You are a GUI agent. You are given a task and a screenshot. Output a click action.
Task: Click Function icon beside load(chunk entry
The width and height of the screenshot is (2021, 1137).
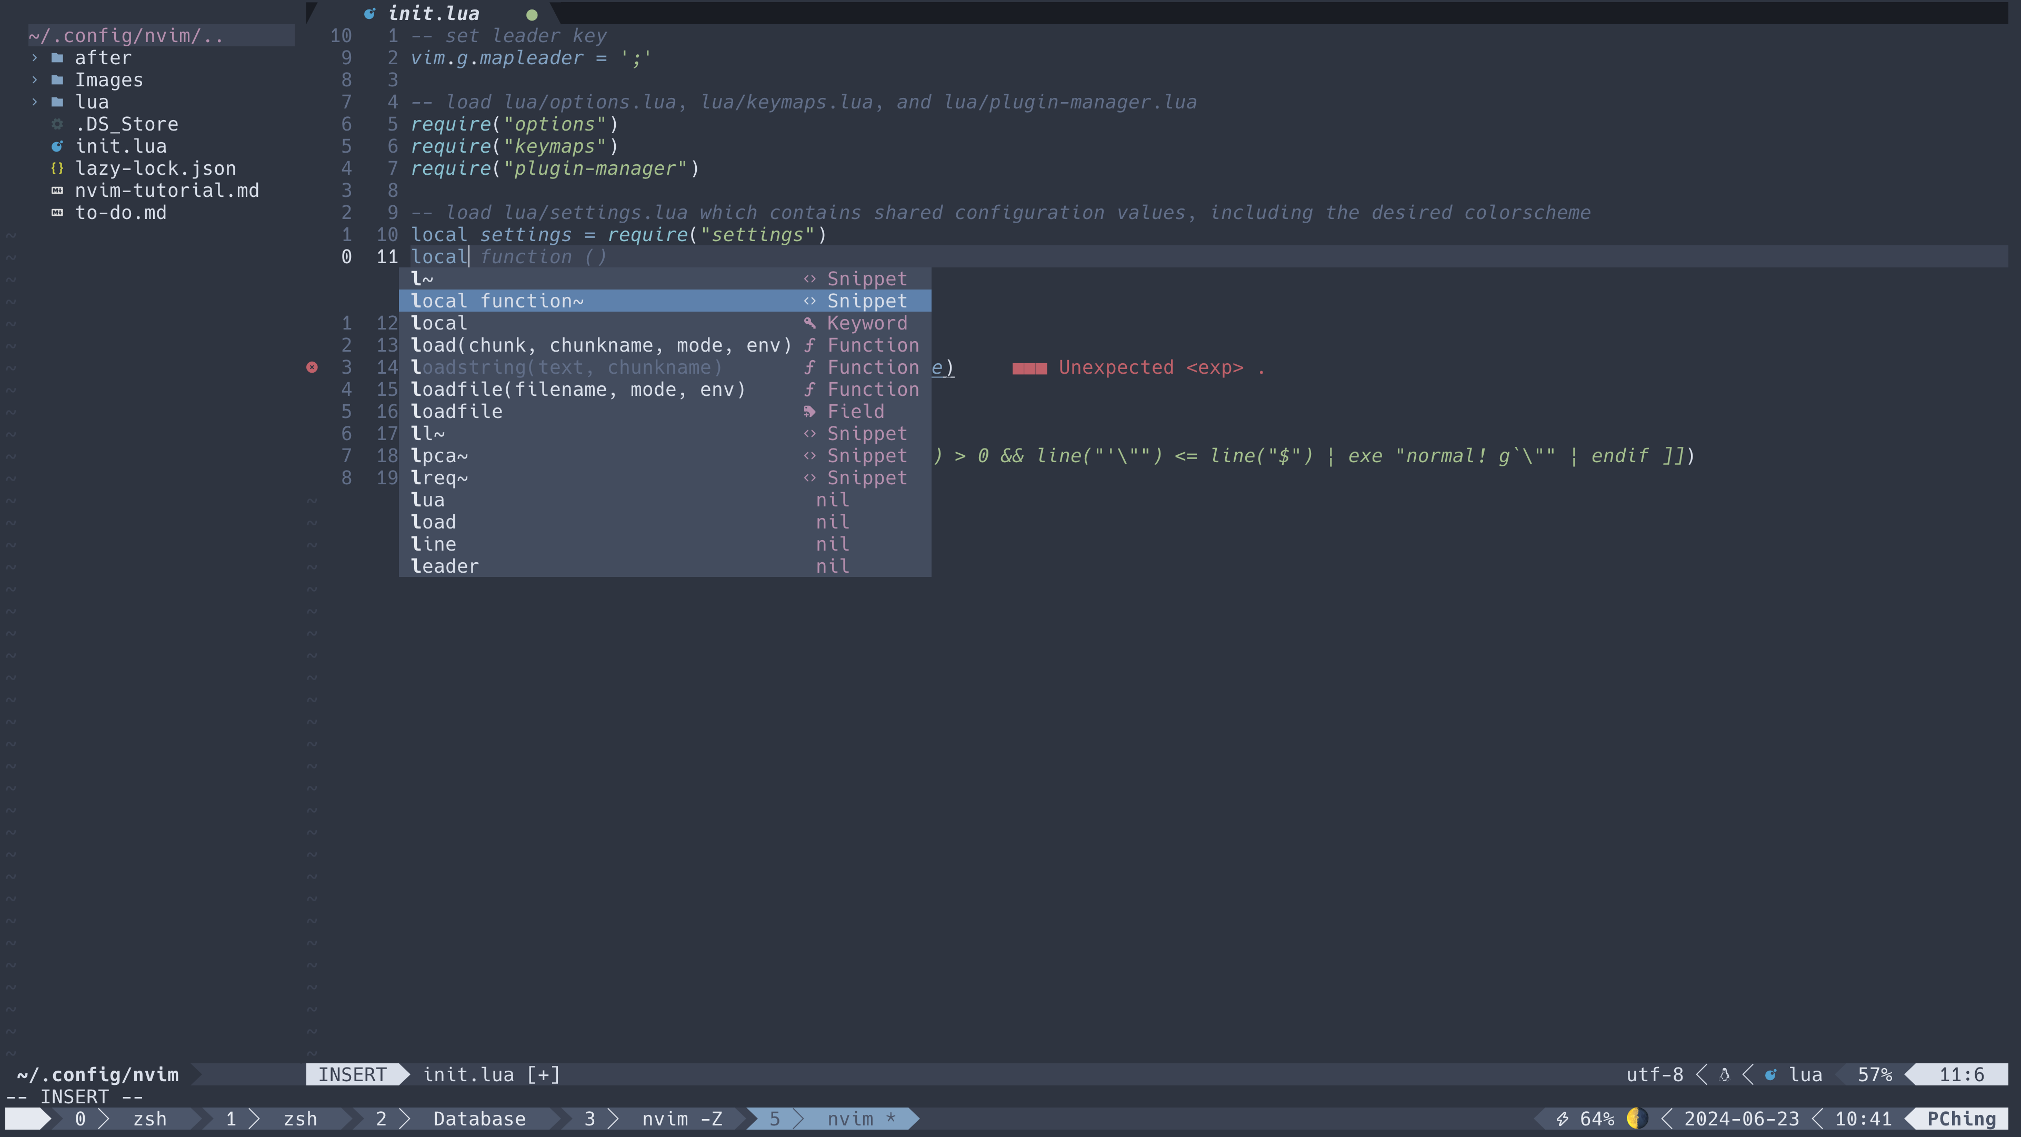coord(809,345)
